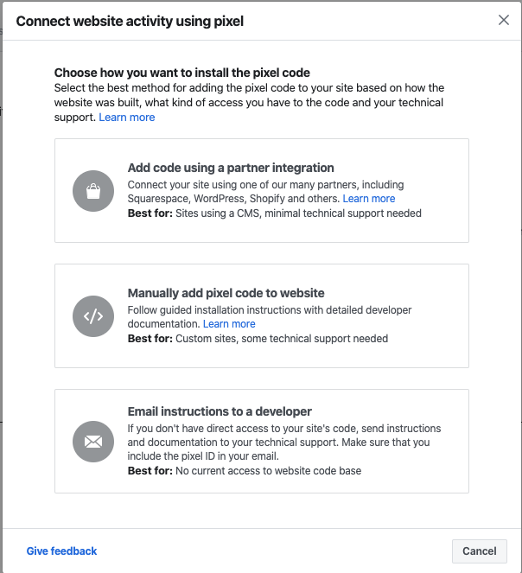Image resolution: width=522 pixels, height=573 pixels.
Task: Close the pixel connection dialog with X
Action: (x=504, y=20)
